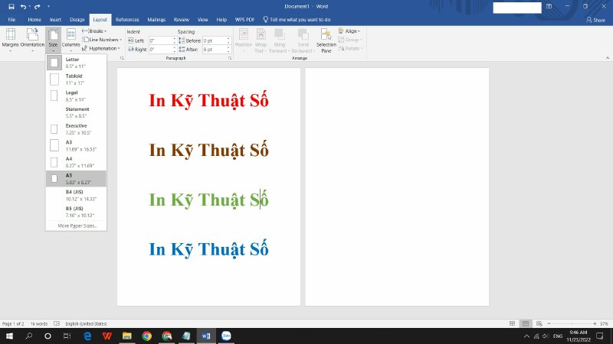Open Zalo from the taskbar

click(226, 336)
